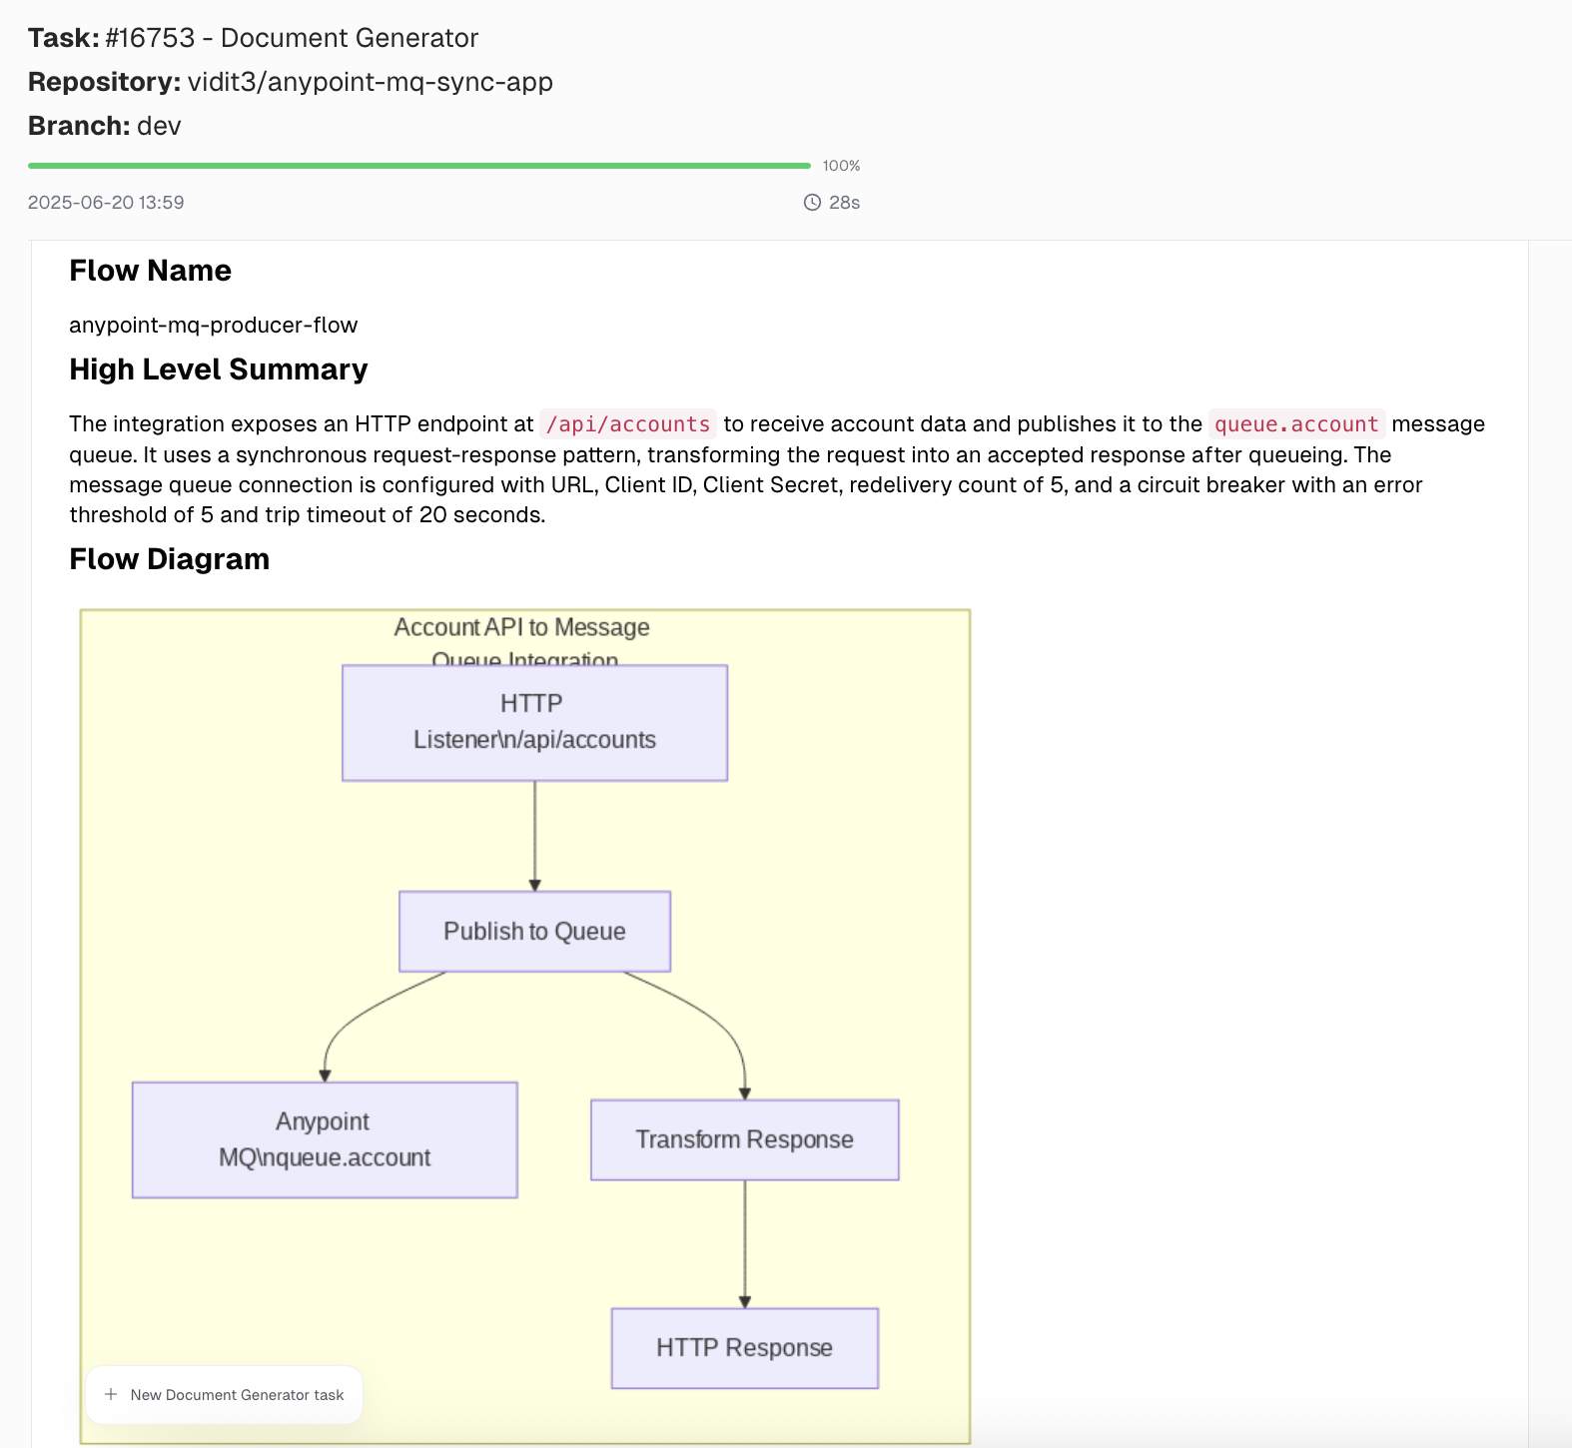Viewport: 1572px width, 1448px height.
Task: Click the repository name vidit3/anypoint-mq-sync-app
Action: [x=371, y=82]
